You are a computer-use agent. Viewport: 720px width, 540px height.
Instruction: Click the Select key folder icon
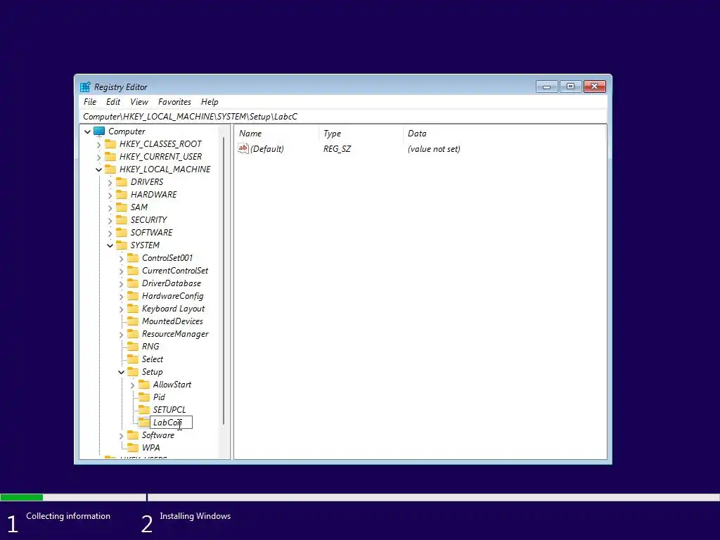click(133, 359)
